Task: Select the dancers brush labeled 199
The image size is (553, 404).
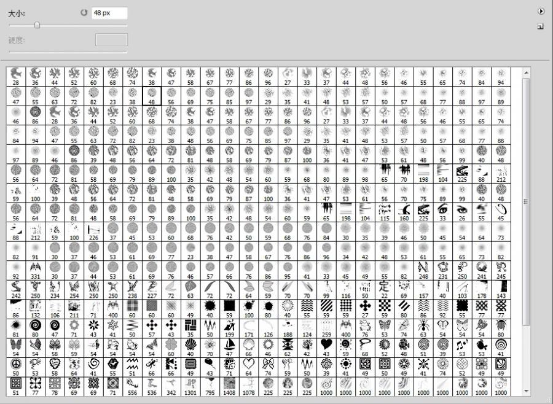Action: point(229,328)
